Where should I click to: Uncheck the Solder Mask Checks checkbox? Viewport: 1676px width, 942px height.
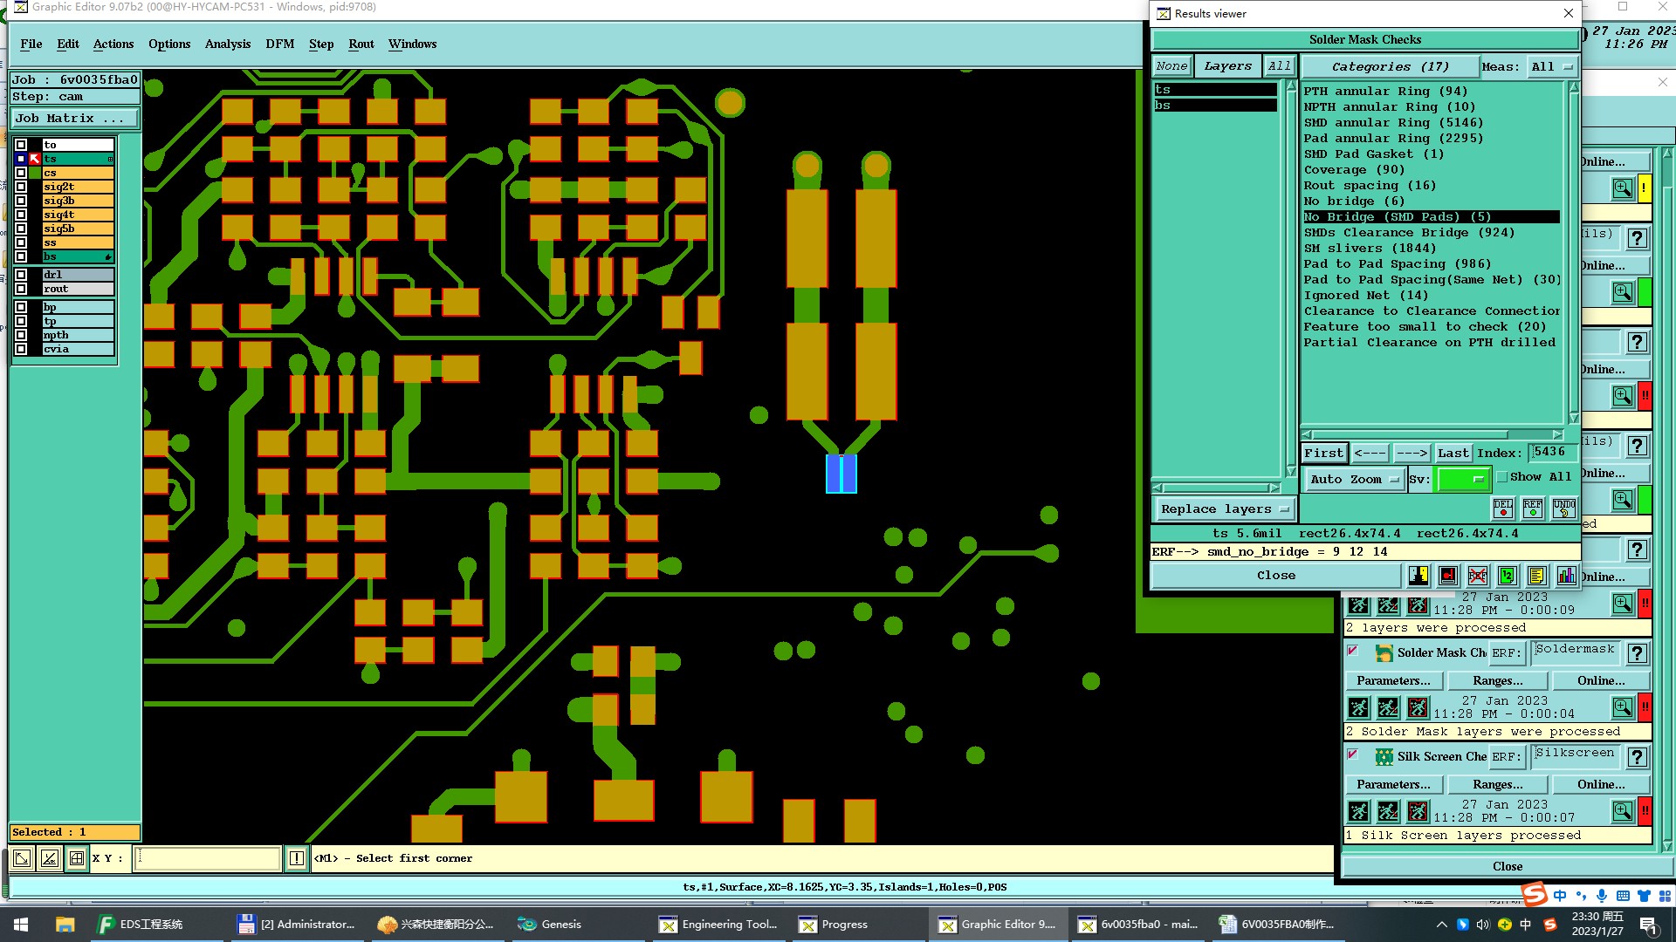(1353, 651)
